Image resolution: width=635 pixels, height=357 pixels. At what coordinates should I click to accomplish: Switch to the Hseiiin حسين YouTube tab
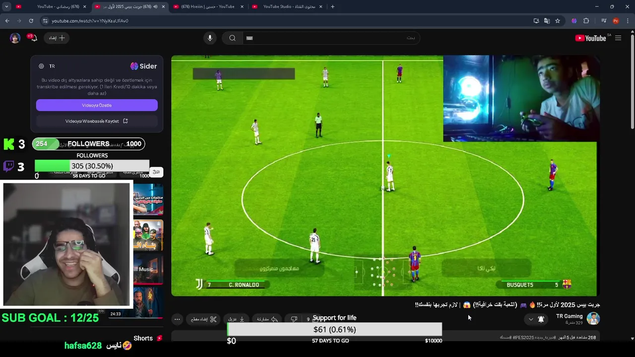pyautogui.click(x=208, y=6)
